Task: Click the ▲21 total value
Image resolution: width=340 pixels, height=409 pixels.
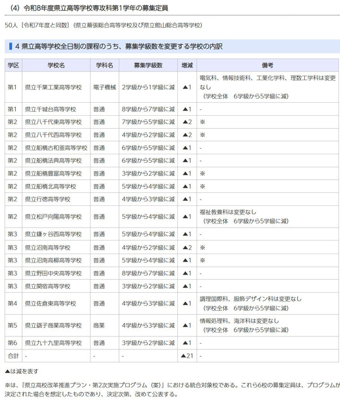Action: pyautogui.click(x=187, y=356)
